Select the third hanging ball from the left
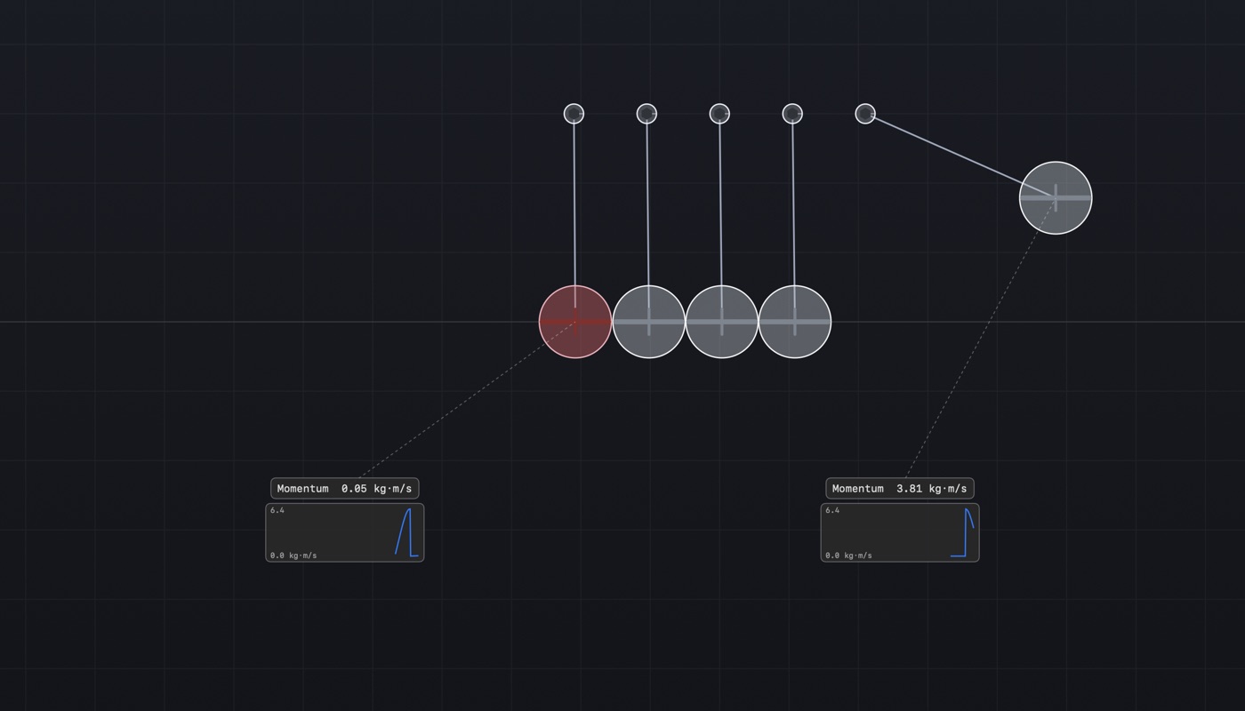The height and width of the screenshot is (711, 1245). 722,322
